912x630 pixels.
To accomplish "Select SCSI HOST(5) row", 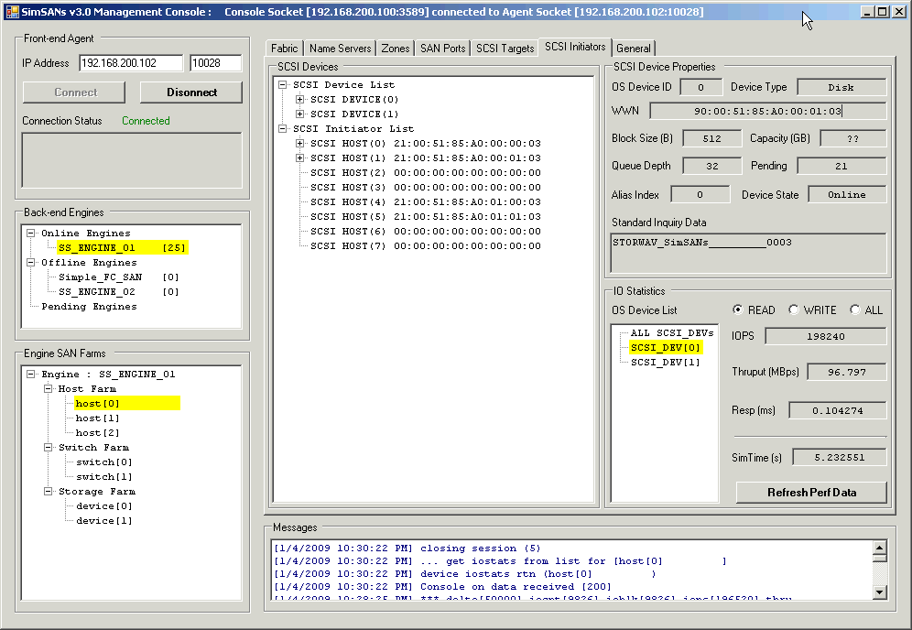I will tap(425, 216).
